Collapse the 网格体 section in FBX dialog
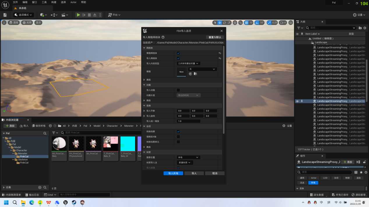369x207 pixels. click(144, 48)
